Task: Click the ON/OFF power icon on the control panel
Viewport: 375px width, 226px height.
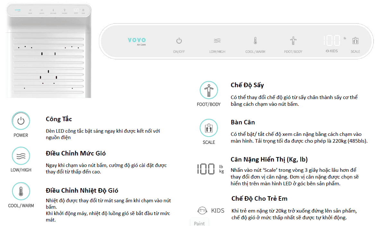Action: click(x=179, y=41)
